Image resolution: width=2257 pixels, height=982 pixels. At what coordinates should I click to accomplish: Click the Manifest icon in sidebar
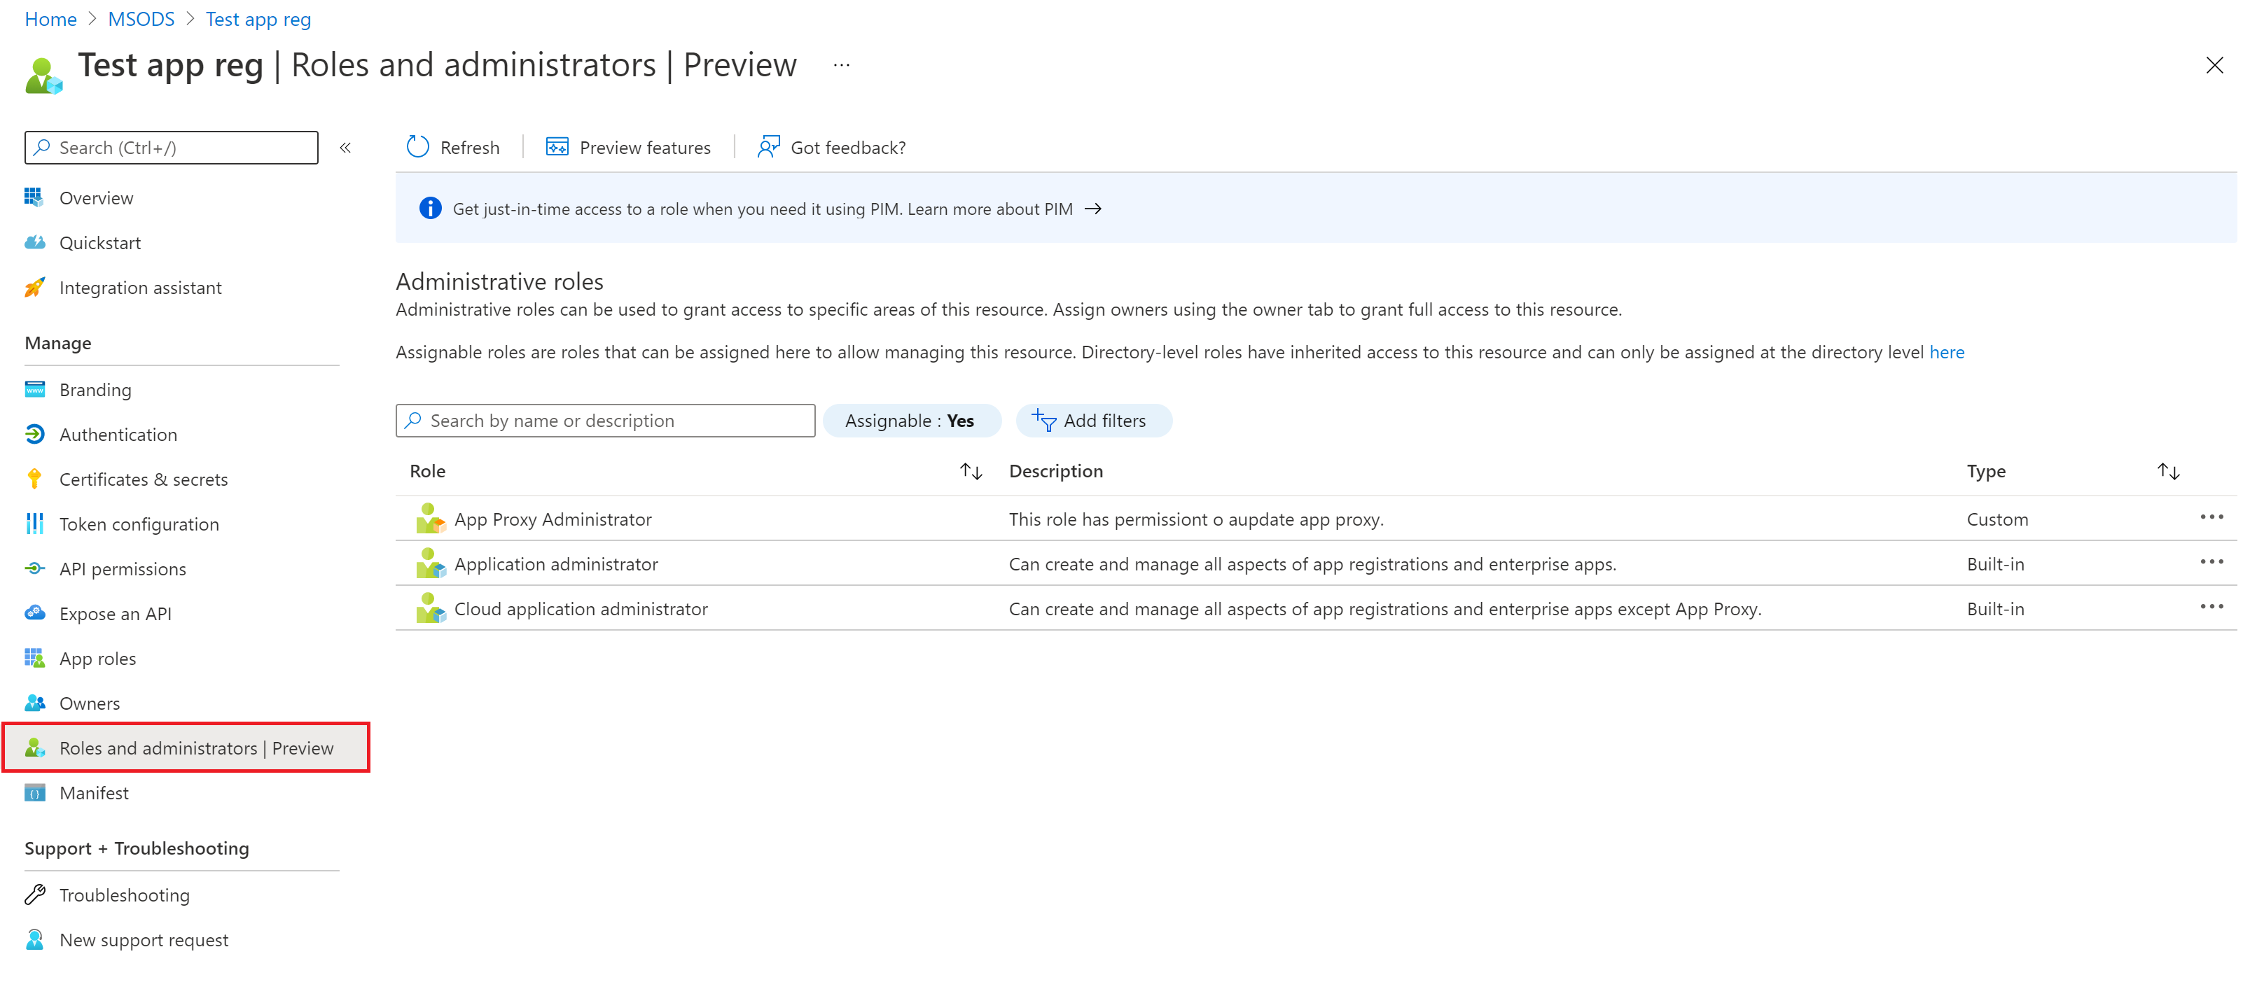34,792
